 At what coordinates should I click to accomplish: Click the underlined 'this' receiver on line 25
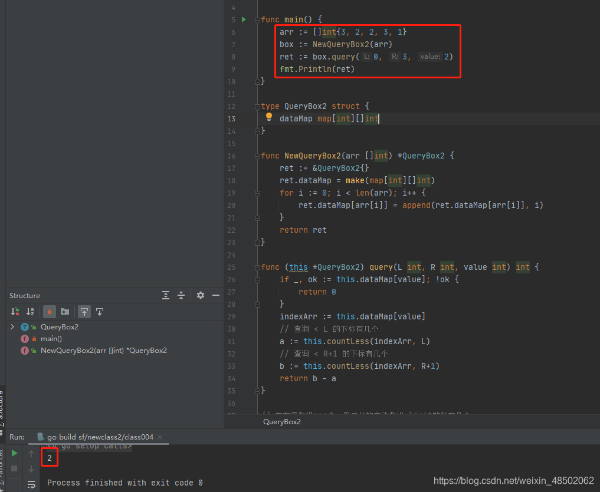point(299,268)
